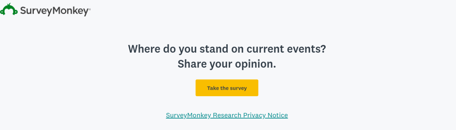Click the Share your opinion text line
456x130 pixels.
pyautogui.click(x=227, y=64)
